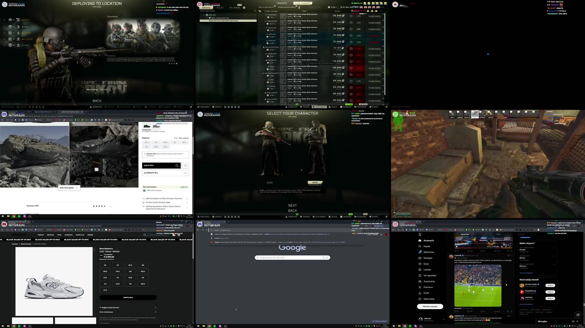The image size is (585, 328).
Task: Open Messenger in Tarkov's bottom bar
Action: (360, 107)
